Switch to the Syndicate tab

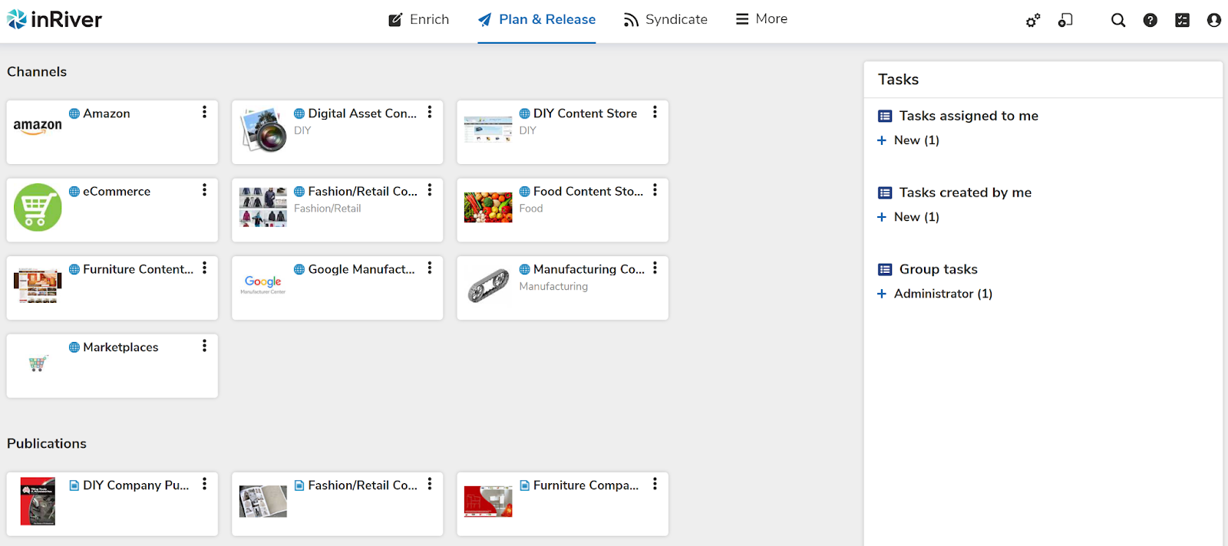click(665, 20)
